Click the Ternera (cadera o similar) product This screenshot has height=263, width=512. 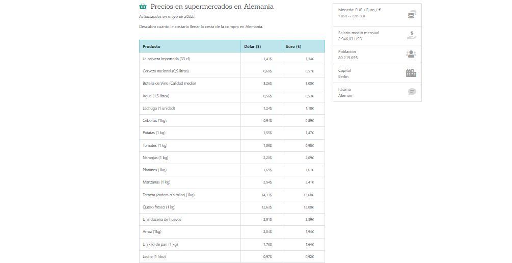pyautogui.click(x=169, y=195)
